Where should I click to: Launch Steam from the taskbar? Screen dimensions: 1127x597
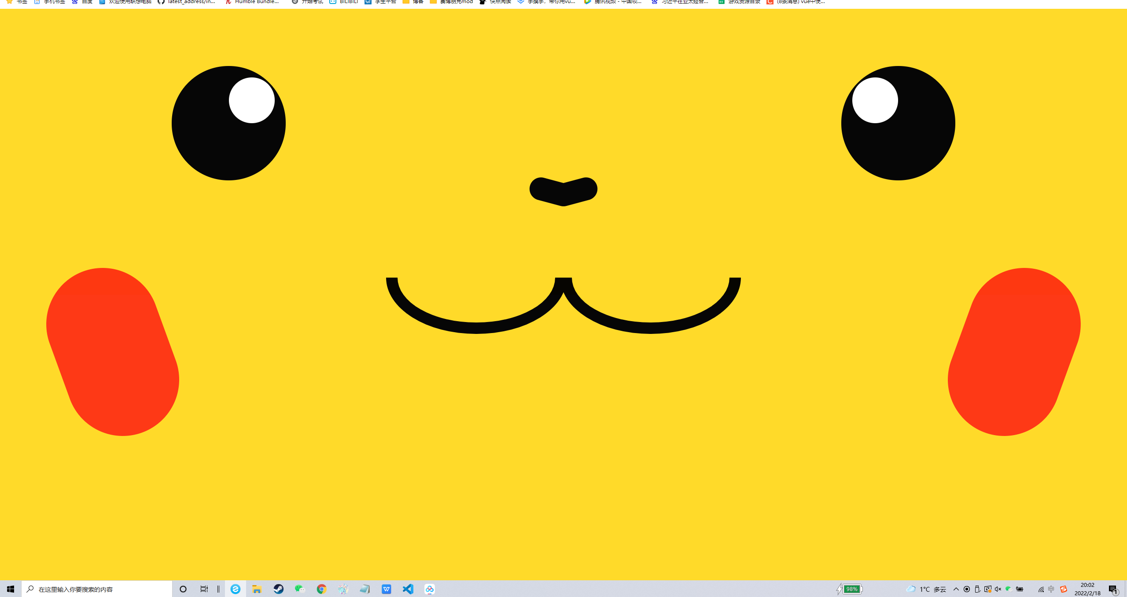[278, 589]
